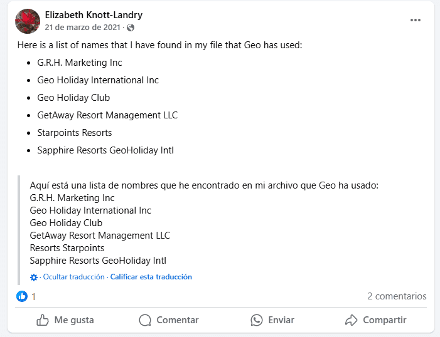The image size is (440, 337).
Task: Show who reacted via the count 1
Action: point(33,296)
